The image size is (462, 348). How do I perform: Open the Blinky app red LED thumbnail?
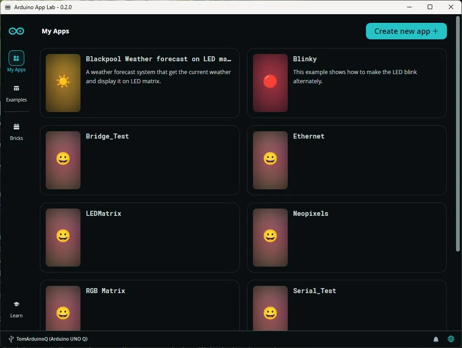click(x=270, y=83)
